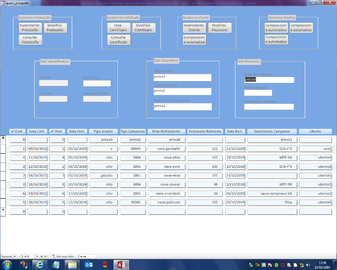Click the Inserimento Protocollo button
Viewport: 337px width, 270px height.
[x=30, y=27]
